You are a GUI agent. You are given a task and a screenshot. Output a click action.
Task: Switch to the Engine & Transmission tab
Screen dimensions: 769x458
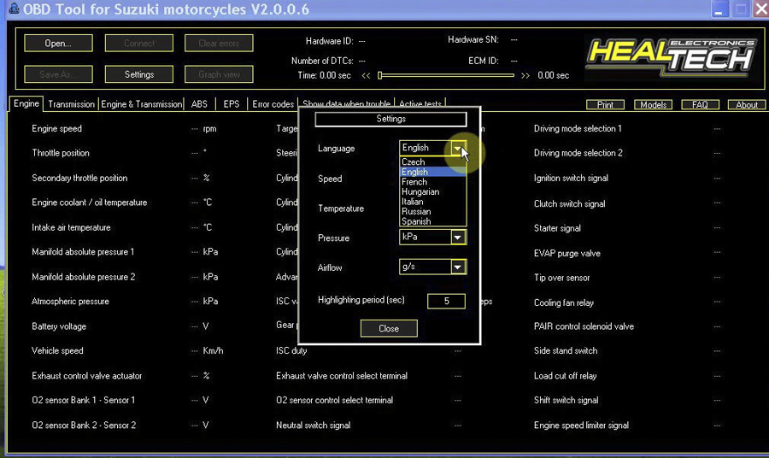coord(141,104)
